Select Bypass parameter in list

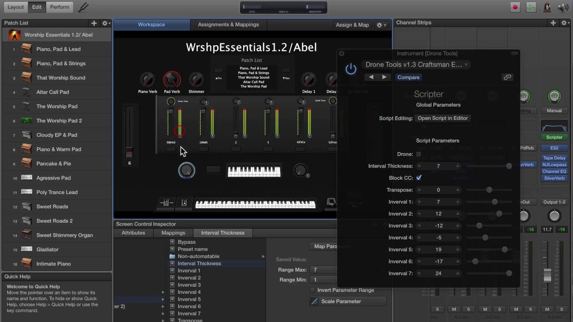tap(187, 242)
